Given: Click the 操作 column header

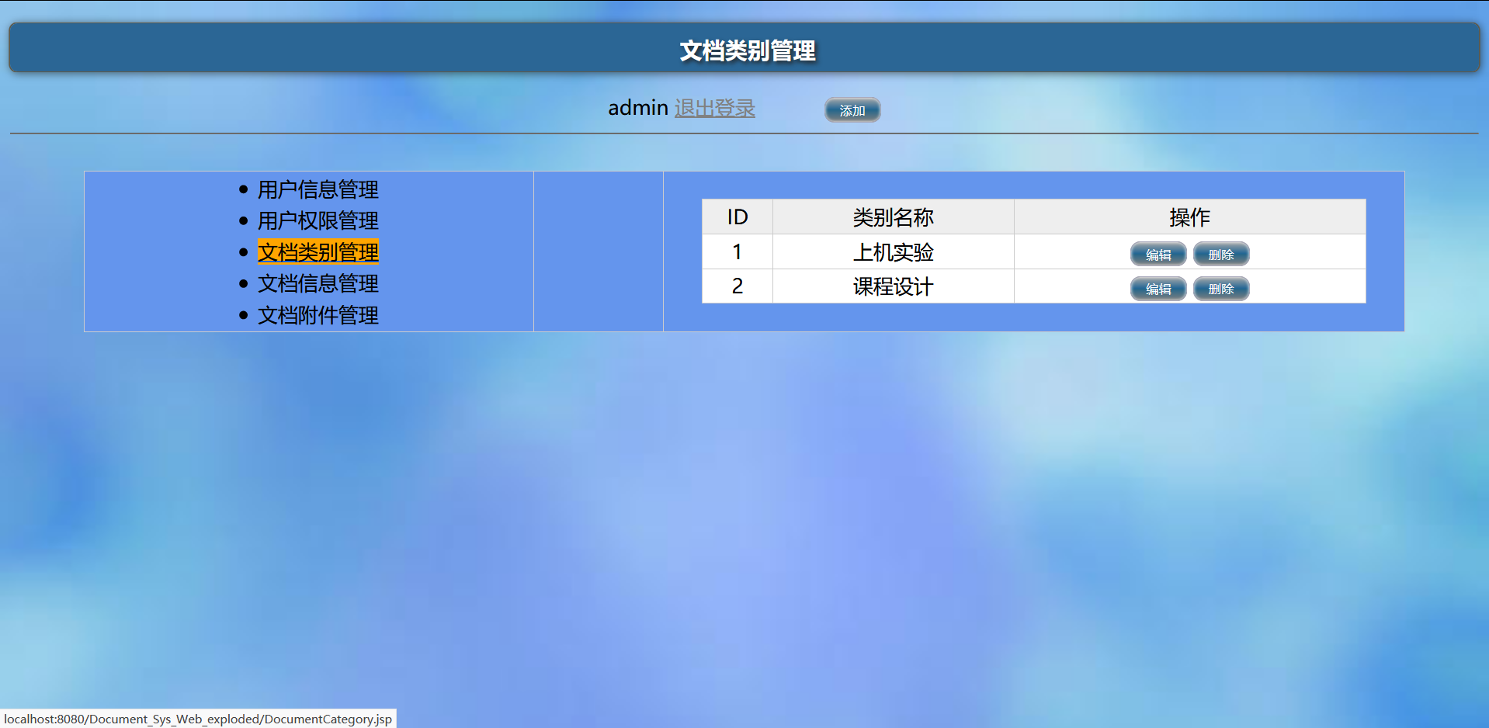Looking at the screenshot, I should tap(1189, 217).
